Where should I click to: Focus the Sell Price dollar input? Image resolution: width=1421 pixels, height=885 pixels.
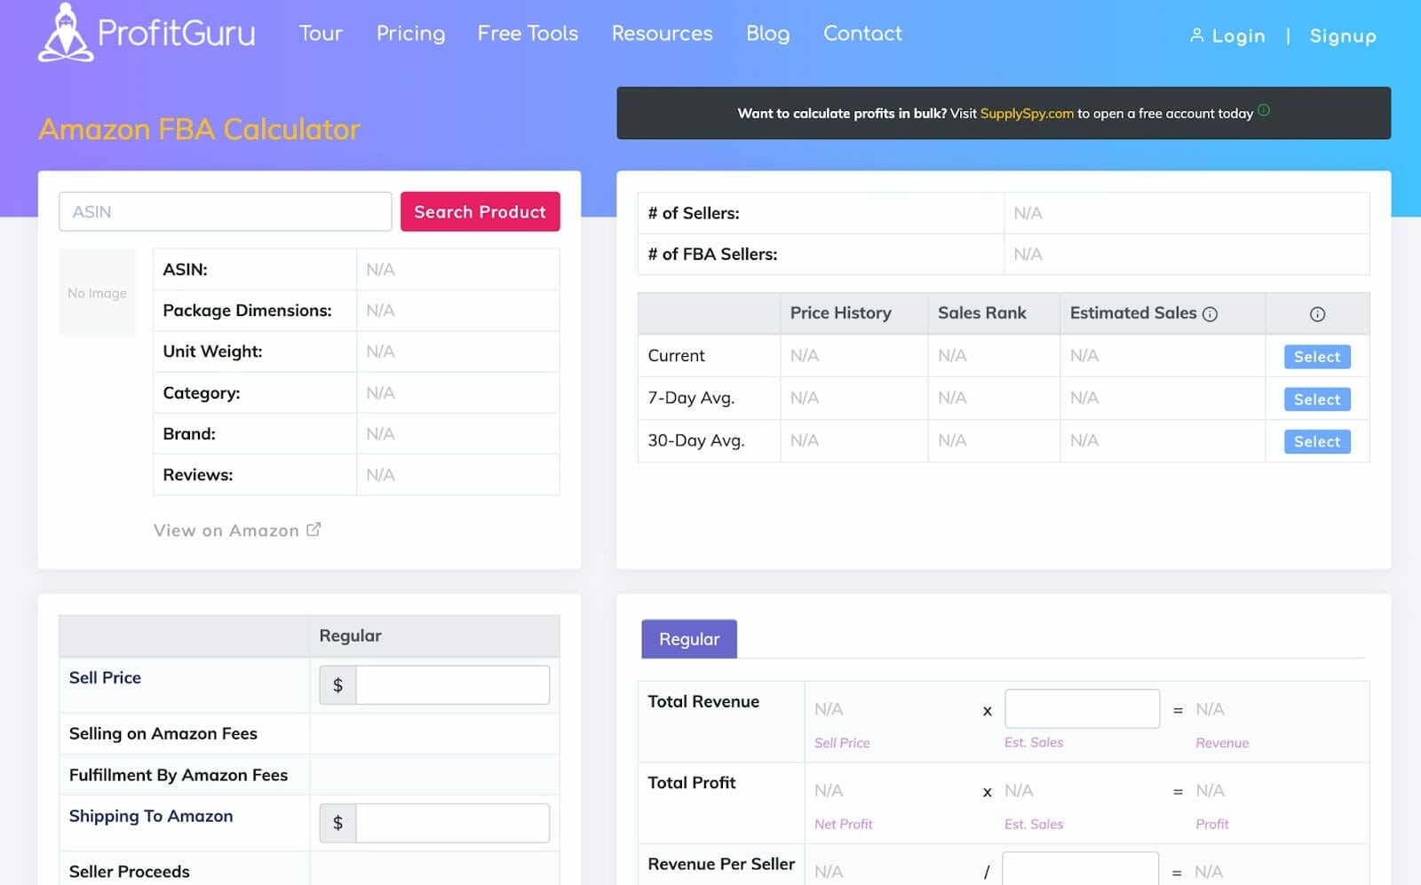pos(452,685)
